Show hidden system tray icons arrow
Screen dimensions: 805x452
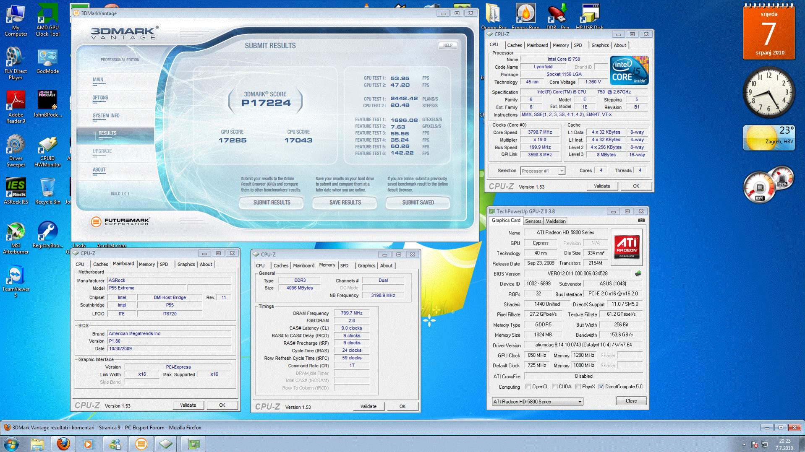744,444
